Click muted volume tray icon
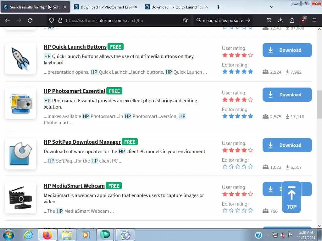Image resolution: width=322 pixels, height=241 pixels. click(283, 235)
